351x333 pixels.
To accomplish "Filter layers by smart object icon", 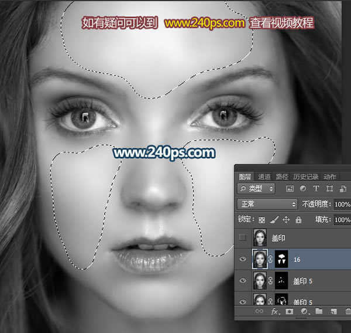I will coord(343,189).
